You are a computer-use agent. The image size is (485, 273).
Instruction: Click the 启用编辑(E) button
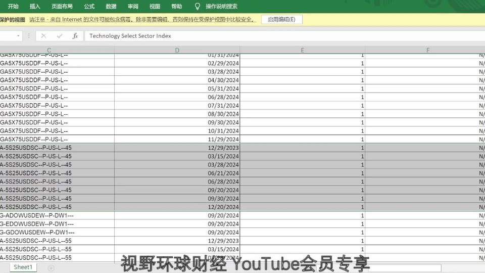coord(281,20)
